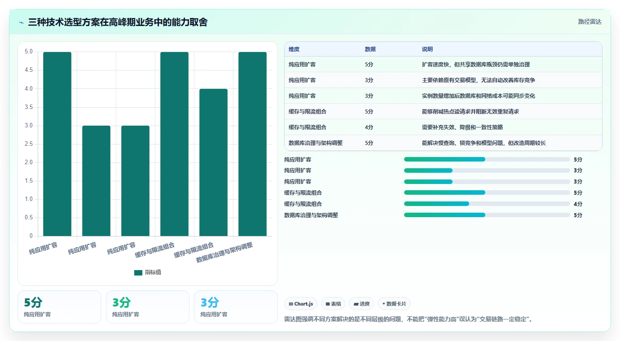Click cell 能够削减热点读请求并阻断无效重复请求
This screenshot has width=620, height=341.
[x=470, y=112]
